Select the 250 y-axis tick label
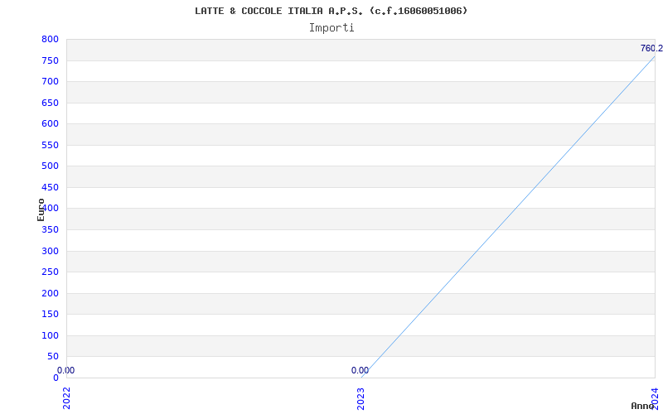The image size is (663, 414). [x=50, y=272]
